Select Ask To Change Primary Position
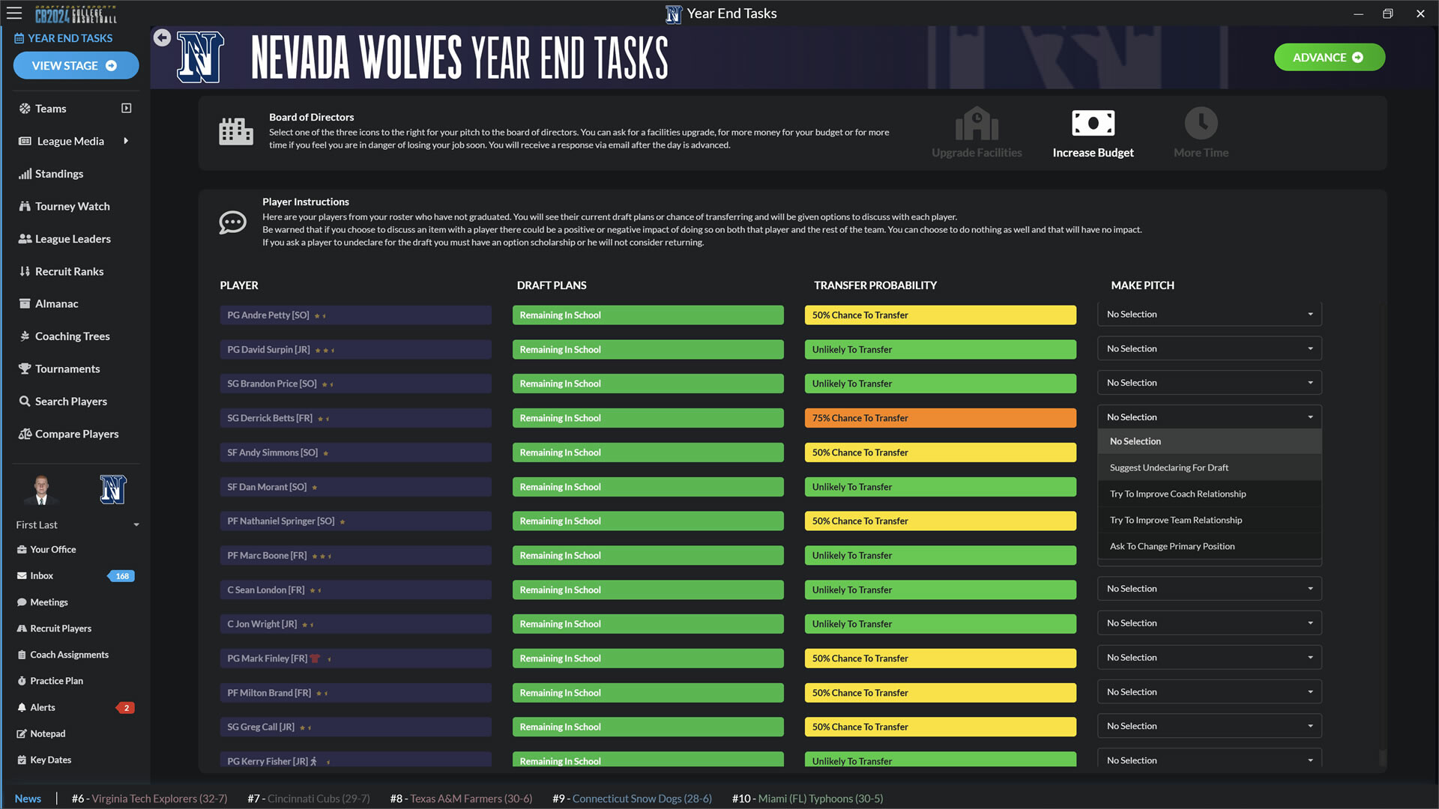The height and width of the screenshot is (809, 1439). click(1171, 546)
